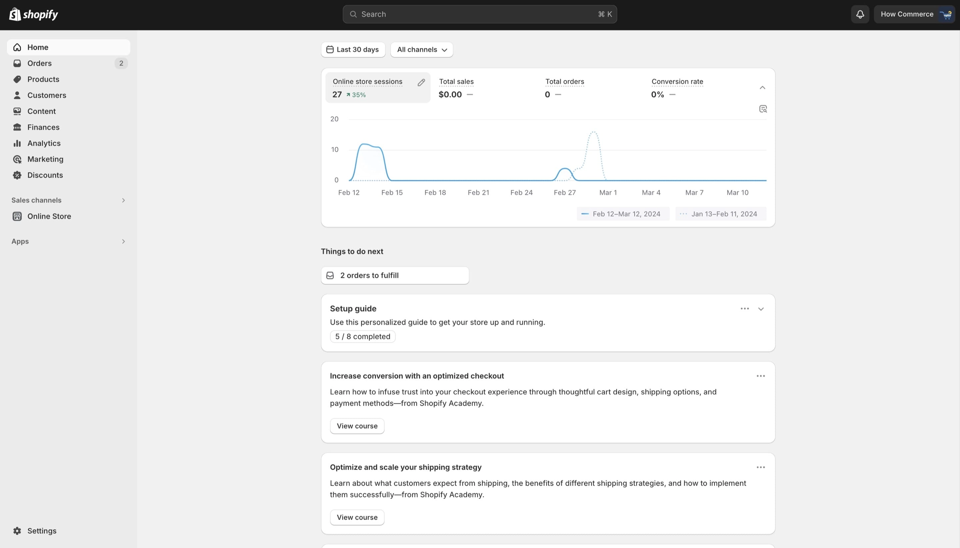Viewport: 960px width, 548px height.
Task: Select the Conversion rate metric
Action: (x=696, y=88)
